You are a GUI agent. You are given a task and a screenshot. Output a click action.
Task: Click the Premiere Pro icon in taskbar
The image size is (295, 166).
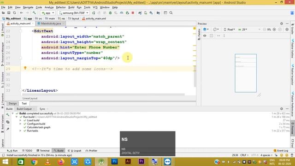[142, 161]
